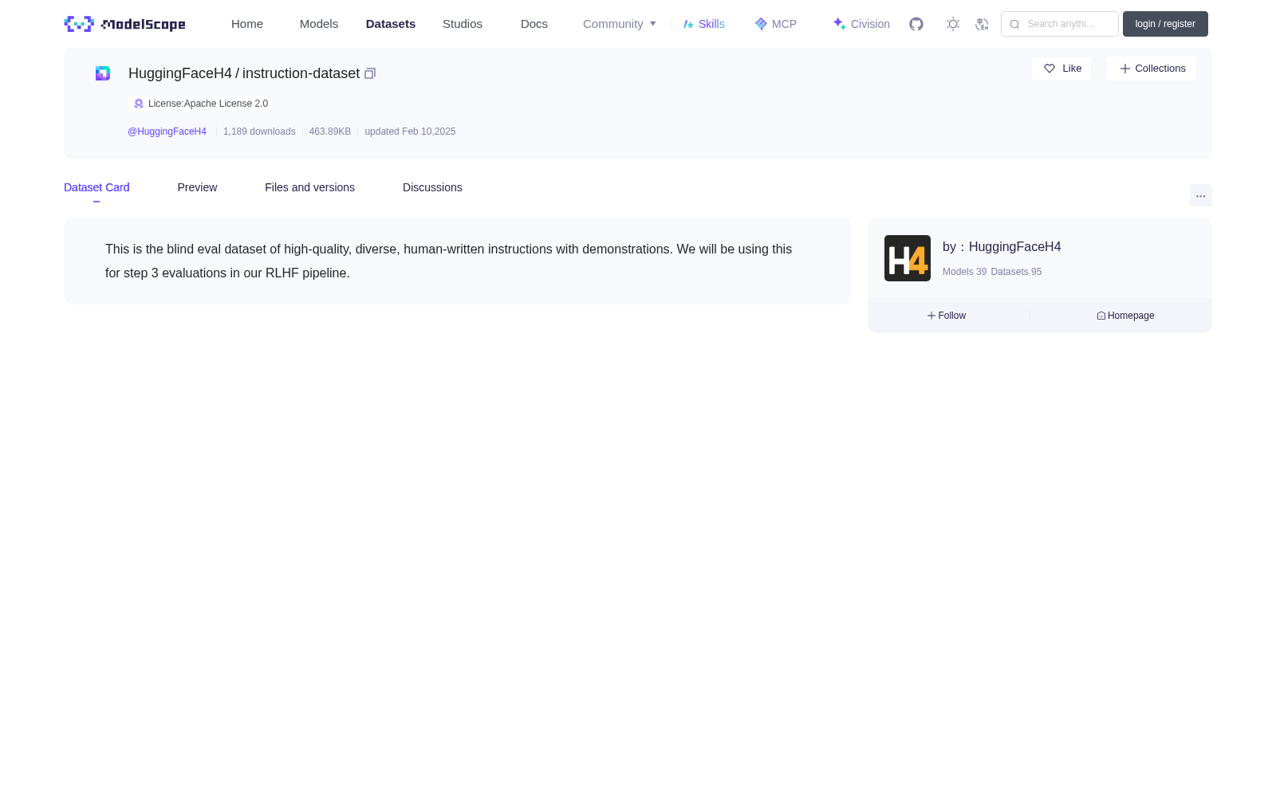This screenshot has height=797, width=1276.
Task: Open the organization Homepage button
Action: (1125, 316)
